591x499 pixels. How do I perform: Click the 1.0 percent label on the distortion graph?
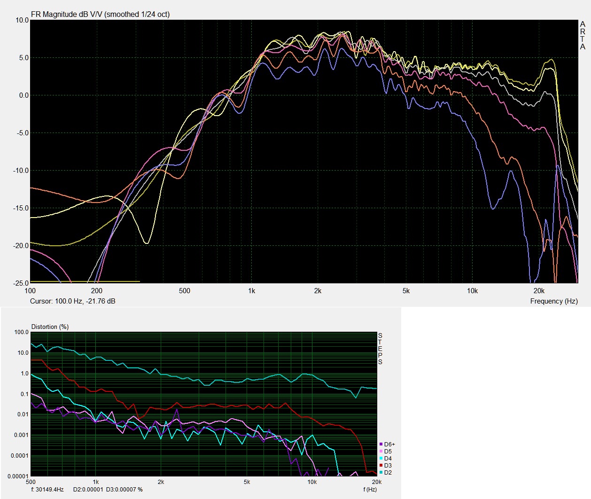click(24, 374)
